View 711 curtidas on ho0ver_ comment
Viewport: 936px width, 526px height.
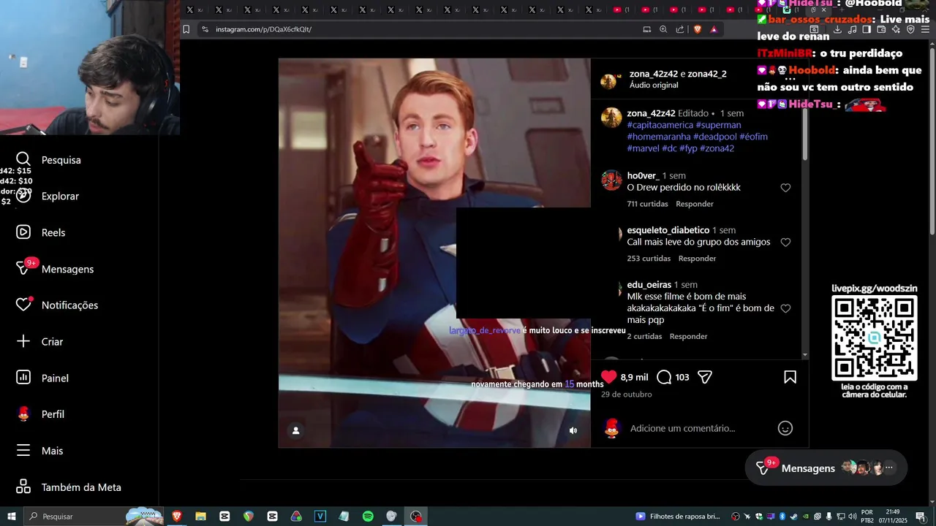point(647,204)
